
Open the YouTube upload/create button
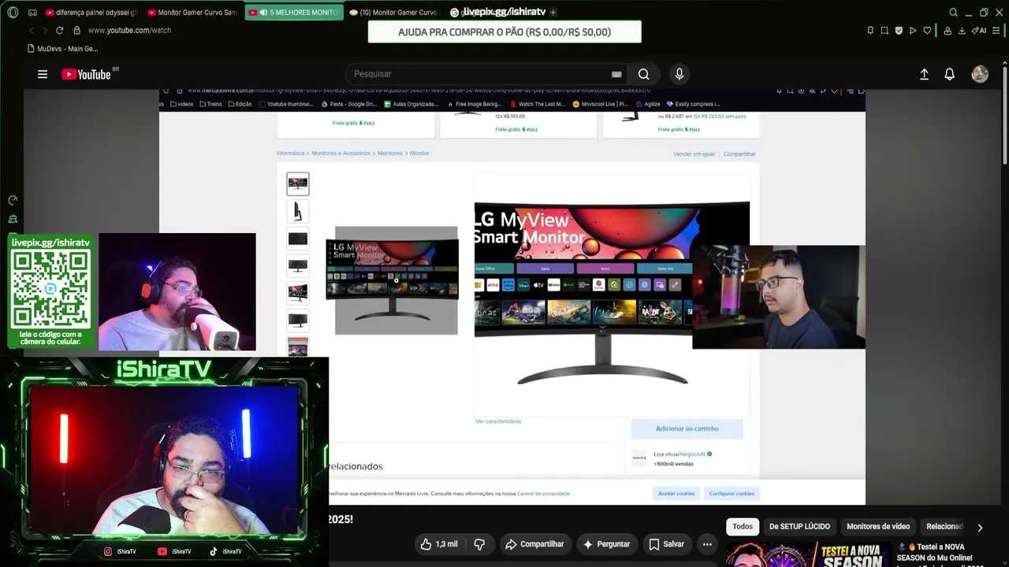[x=924, y=74]
